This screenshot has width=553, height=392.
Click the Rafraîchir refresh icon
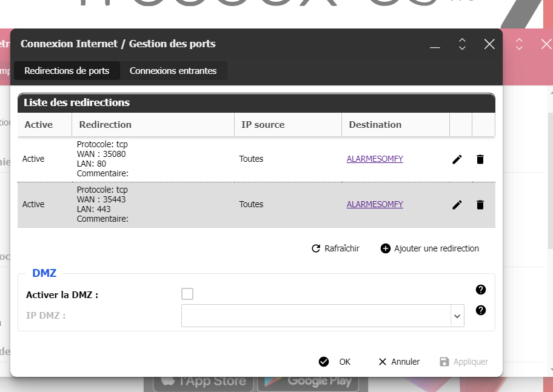[316, 248]
